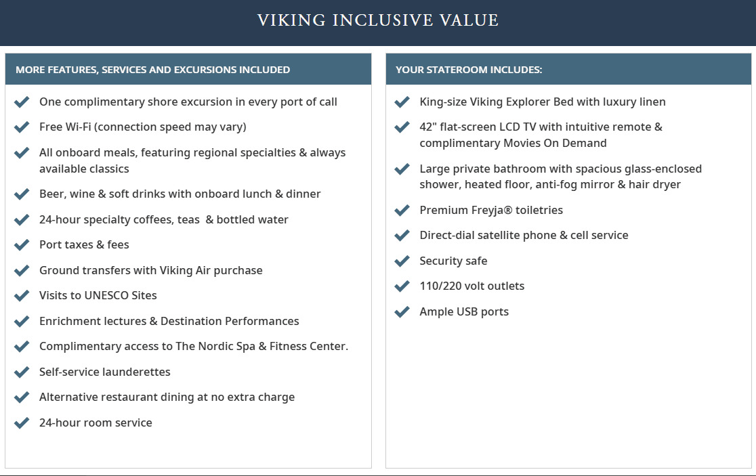Screen dimensions: 756x476
Task: Click the checkmark beside 24-hour room service
Action: 22,423
